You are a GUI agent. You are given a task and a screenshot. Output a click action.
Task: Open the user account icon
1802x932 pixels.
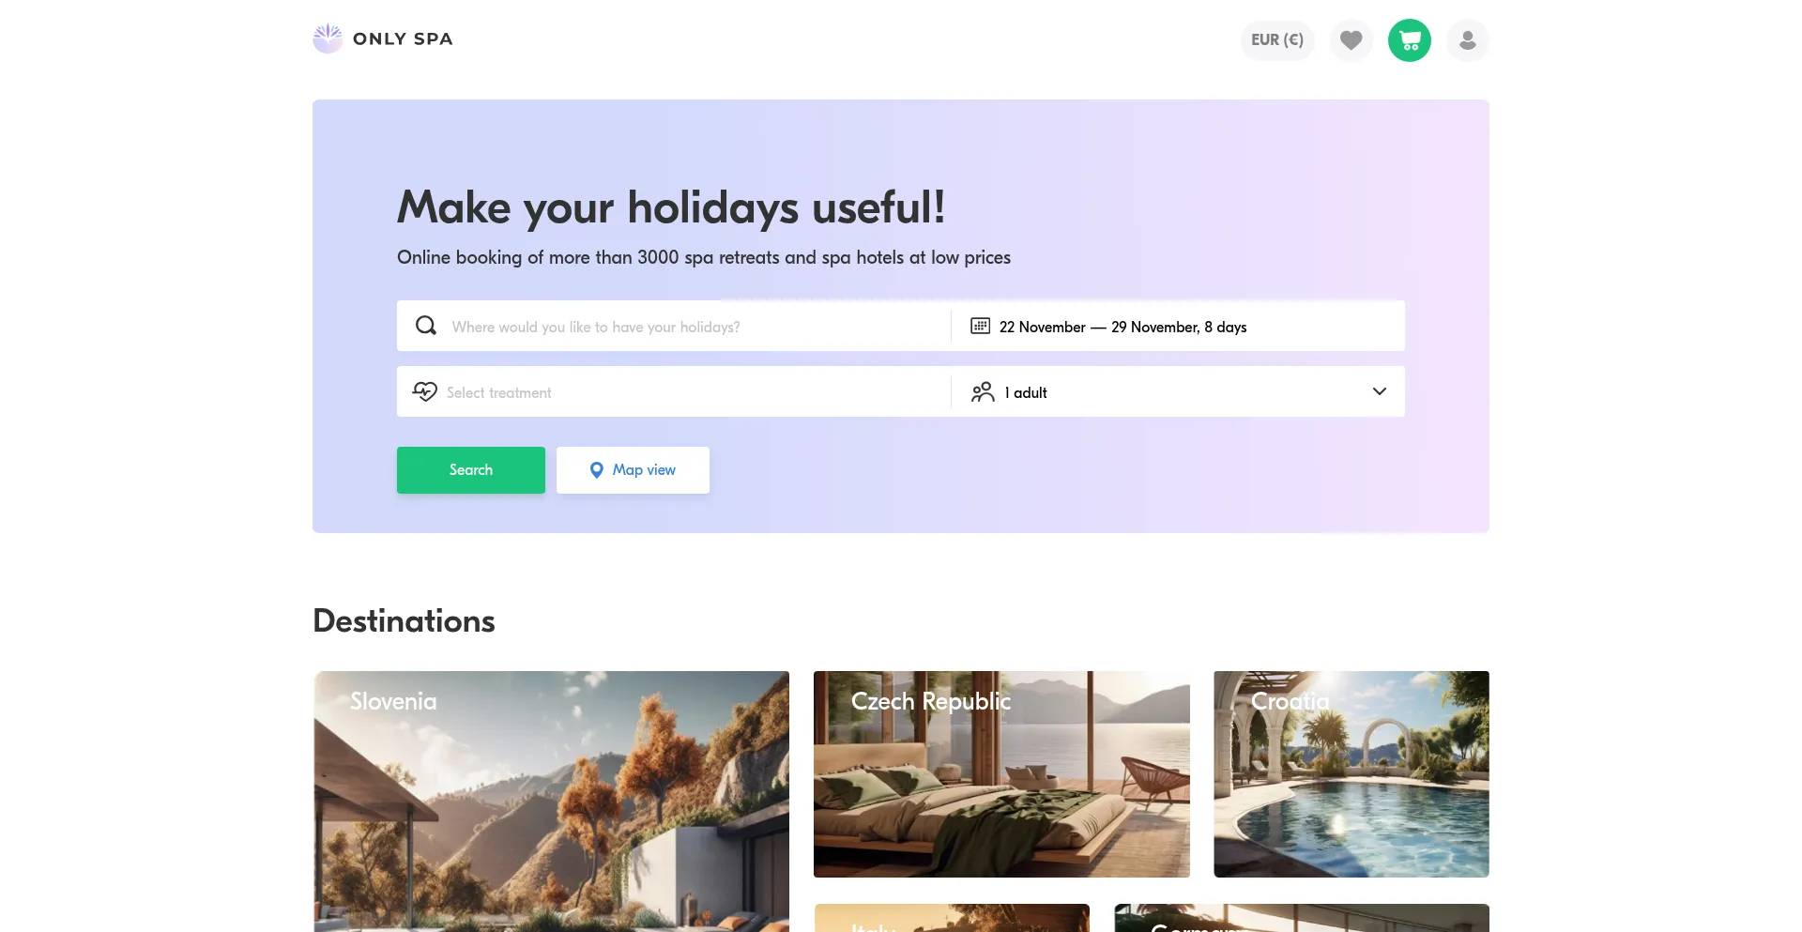1467,40
